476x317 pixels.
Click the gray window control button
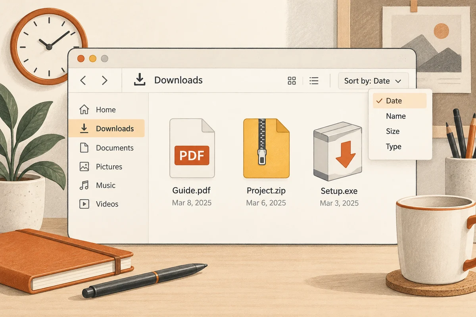coord(105,59)
